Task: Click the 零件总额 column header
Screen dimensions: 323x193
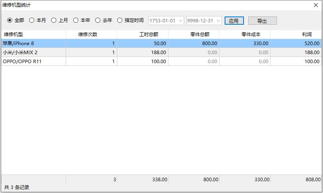Action: tap(194, 34)
